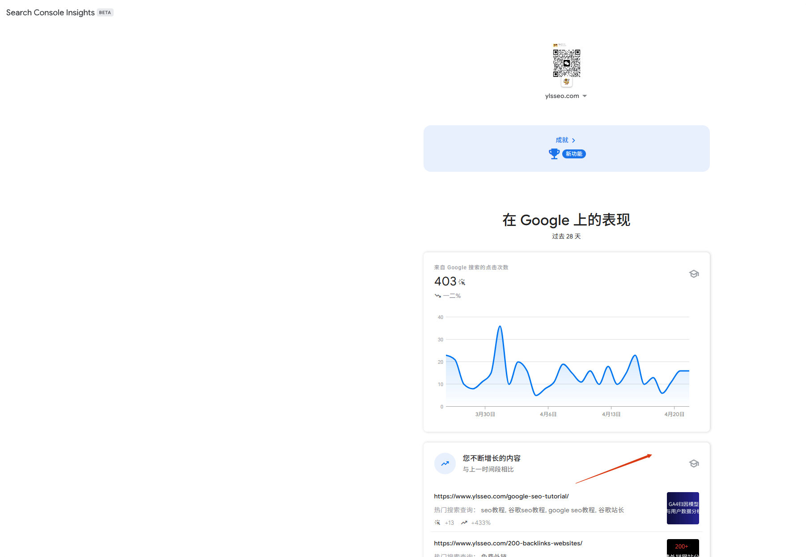Click the 200+ backlinks thumbnail
The height and width of the screenshot is (557, 806).
683,548
